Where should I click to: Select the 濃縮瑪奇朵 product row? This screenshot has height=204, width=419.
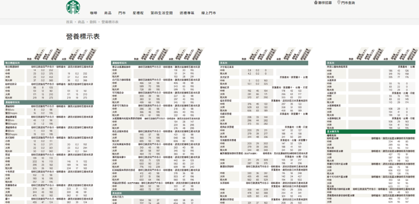[49, 127]
